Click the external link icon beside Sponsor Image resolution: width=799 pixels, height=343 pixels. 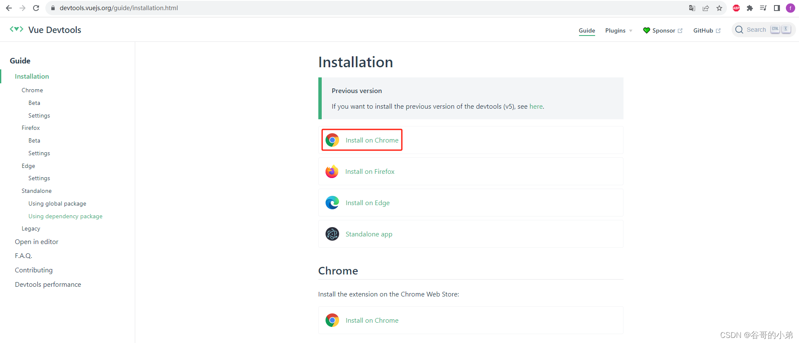680,30
